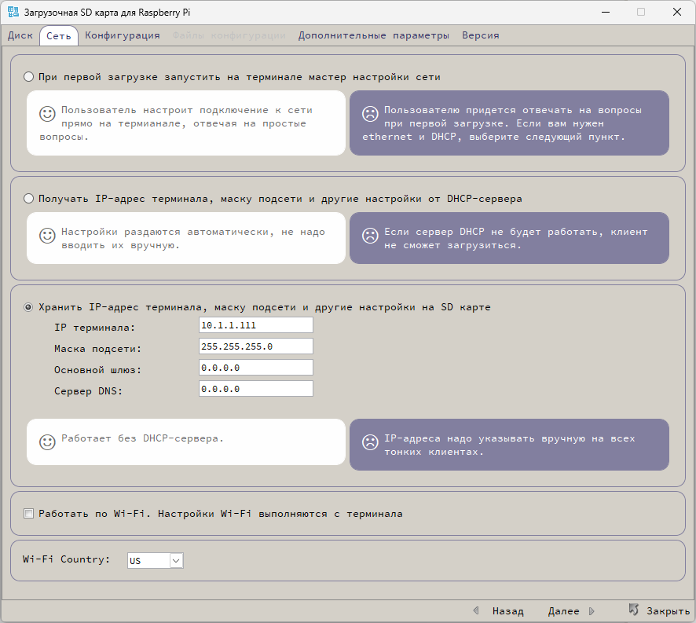This screenshot has width=696, height=623.
Task: Click the IP терминала label
Action: tap(94, 328)
